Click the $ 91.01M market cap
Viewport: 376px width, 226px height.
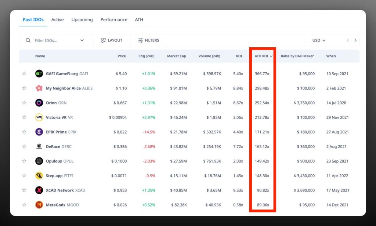pyautogui.click(x=178, y=88)
